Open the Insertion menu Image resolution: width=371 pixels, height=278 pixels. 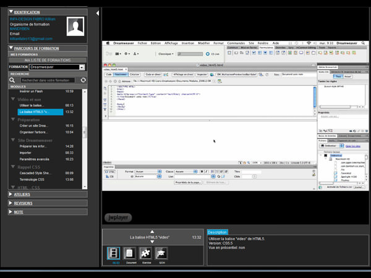188,43
